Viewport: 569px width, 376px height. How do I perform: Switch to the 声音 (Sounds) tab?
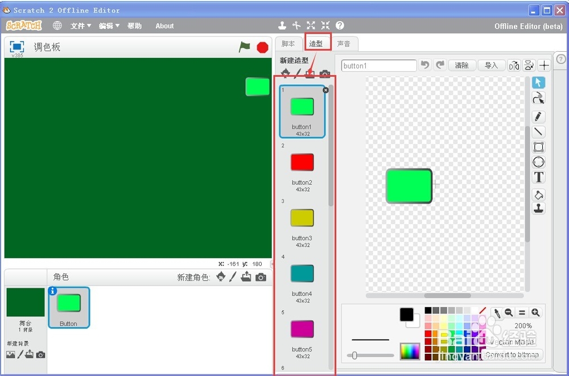click(x=344, y=43)
